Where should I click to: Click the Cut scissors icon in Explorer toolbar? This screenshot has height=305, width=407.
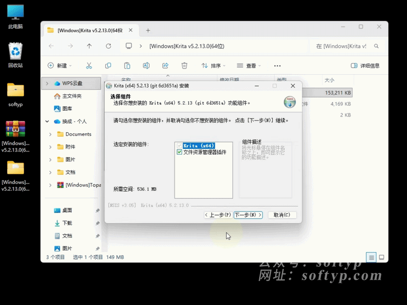click(x=89, y=66)
